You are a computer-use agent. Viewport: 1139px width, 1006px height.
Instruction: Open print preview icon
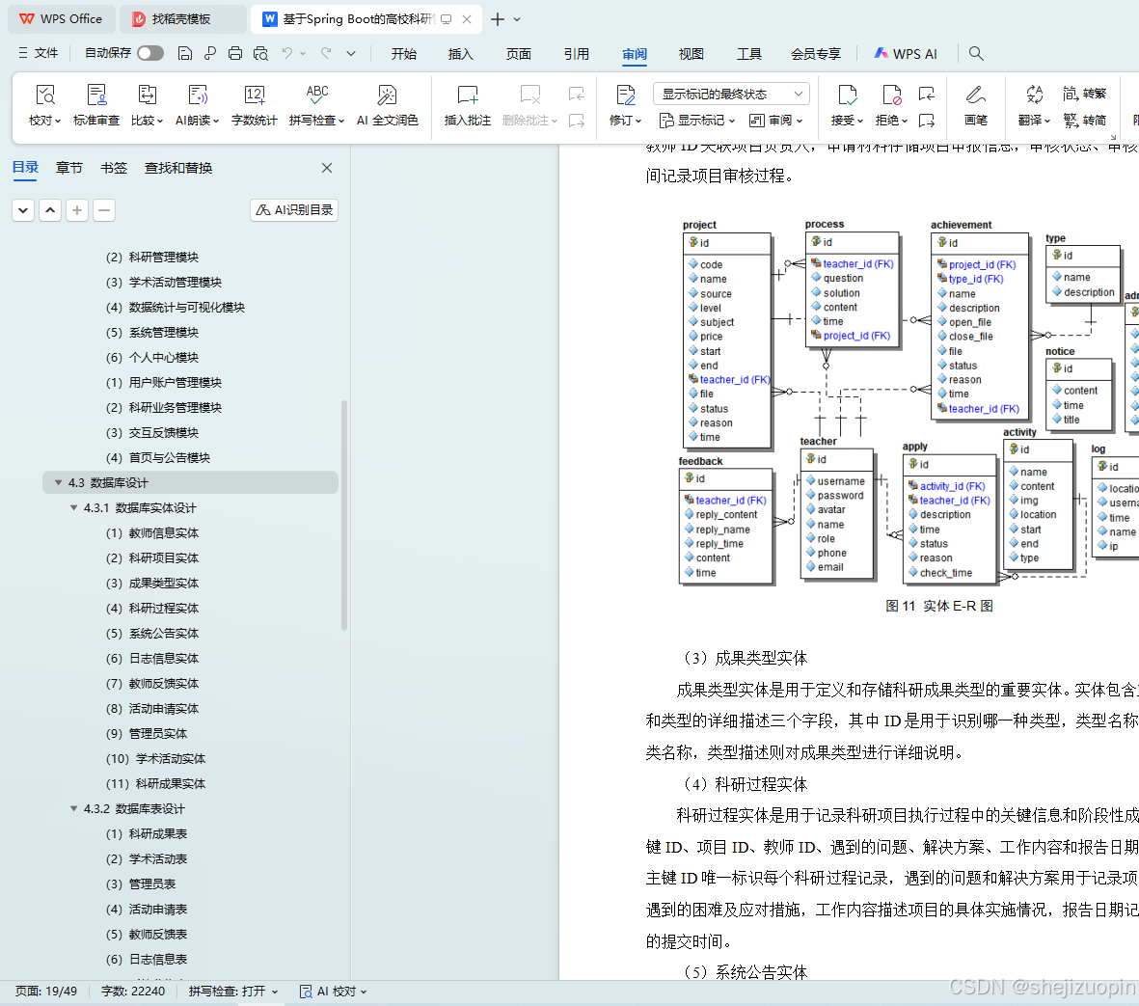pos(260,53)
